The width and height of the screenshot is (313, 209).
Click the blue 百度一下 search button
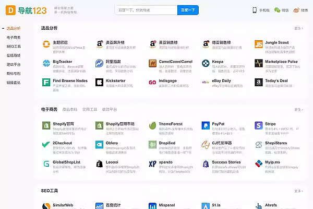[x=188, y=10]
